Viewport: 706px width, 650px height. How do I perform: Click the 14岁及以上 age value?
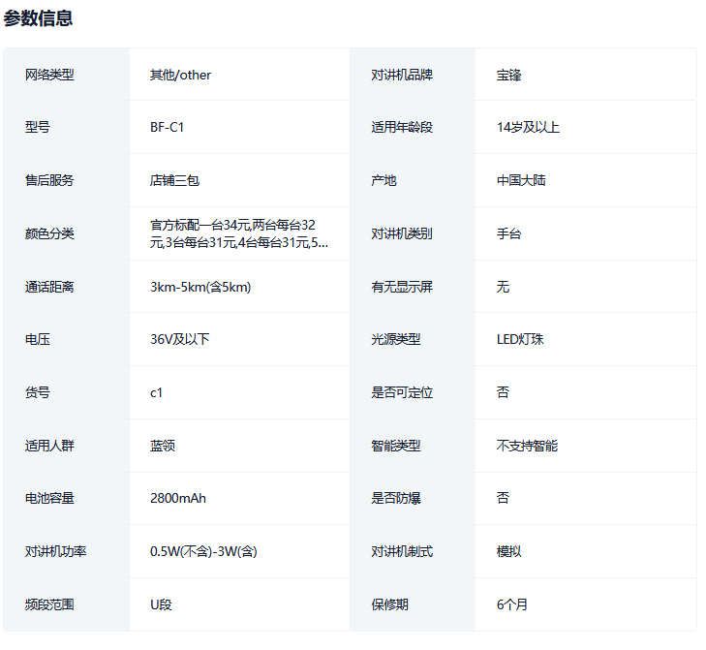[528, 128]
